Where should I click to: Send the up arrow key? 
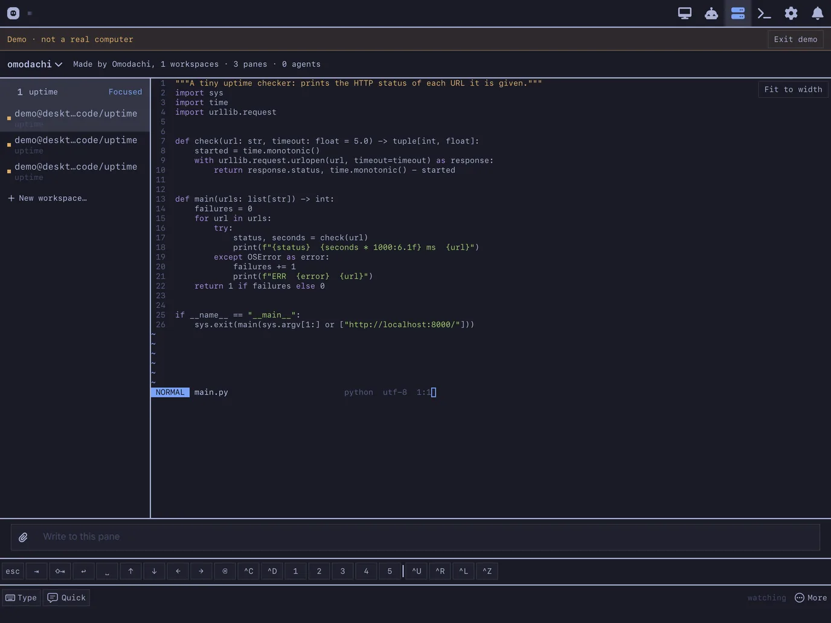coord(130,571)
